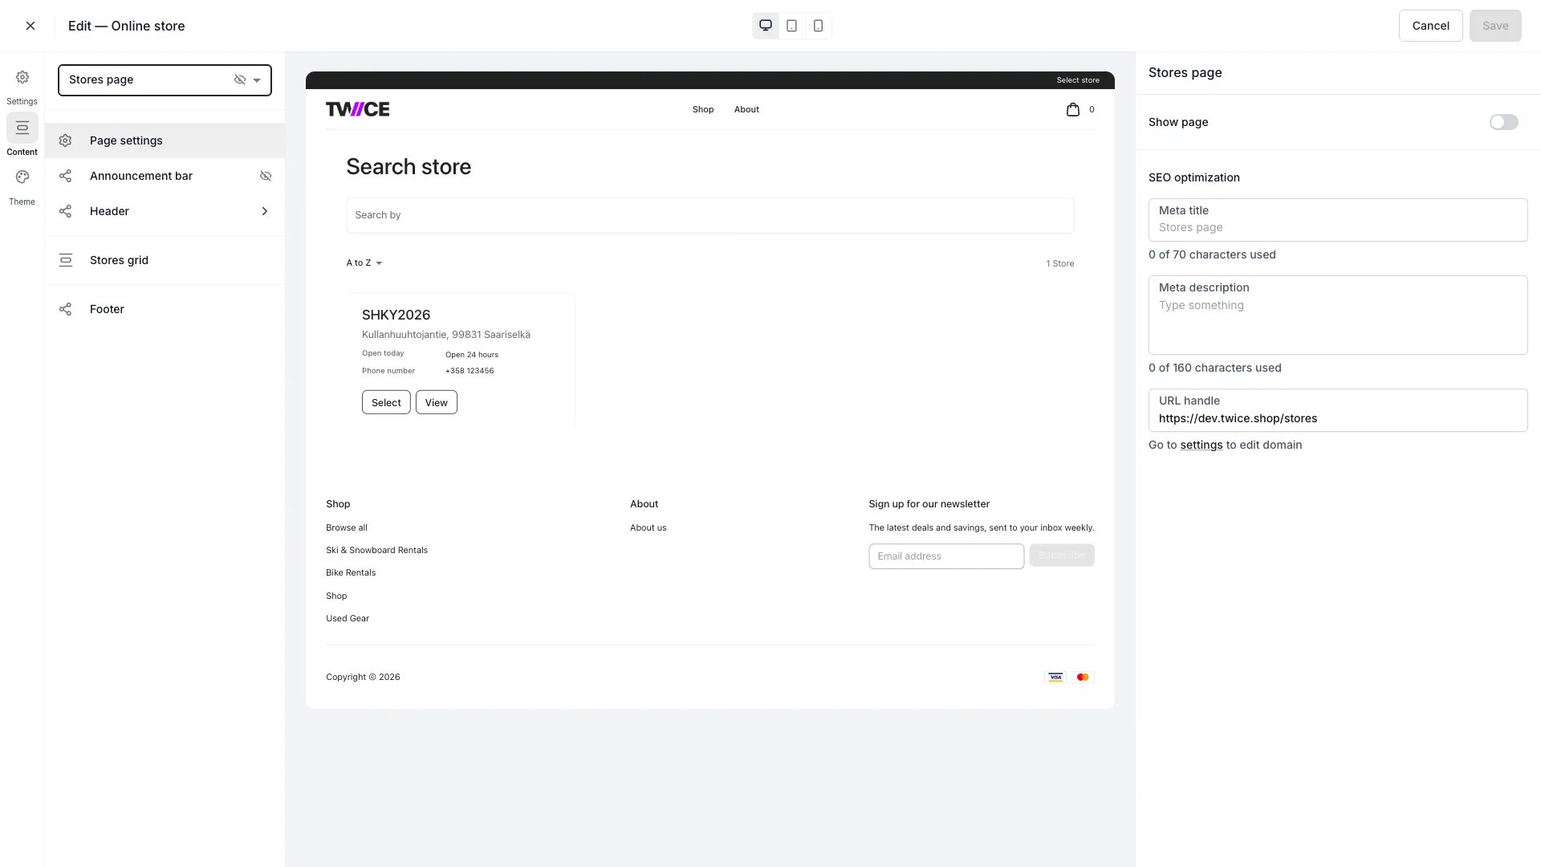Close the editor with the X icon
This screenshot has height=867, width=1541.
[x=30, y=26]
